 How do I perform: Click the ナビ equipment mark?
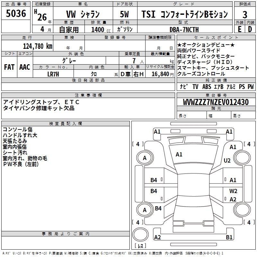pos(184,86)
